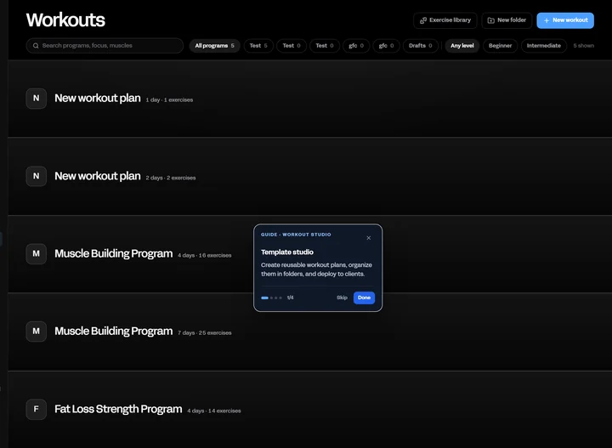Open the Fat Loss Strength Program
612x448 pixels.
coord(118,409)
